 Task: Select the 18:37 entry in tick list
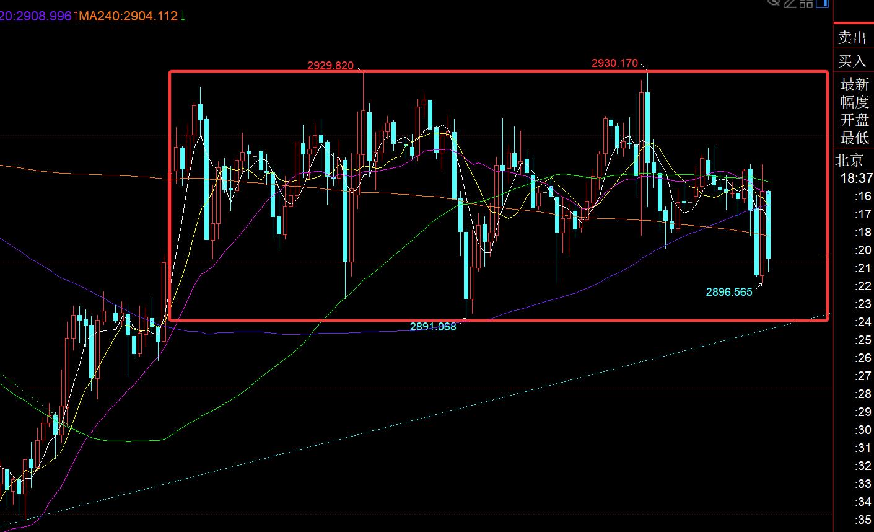(855, 179)
